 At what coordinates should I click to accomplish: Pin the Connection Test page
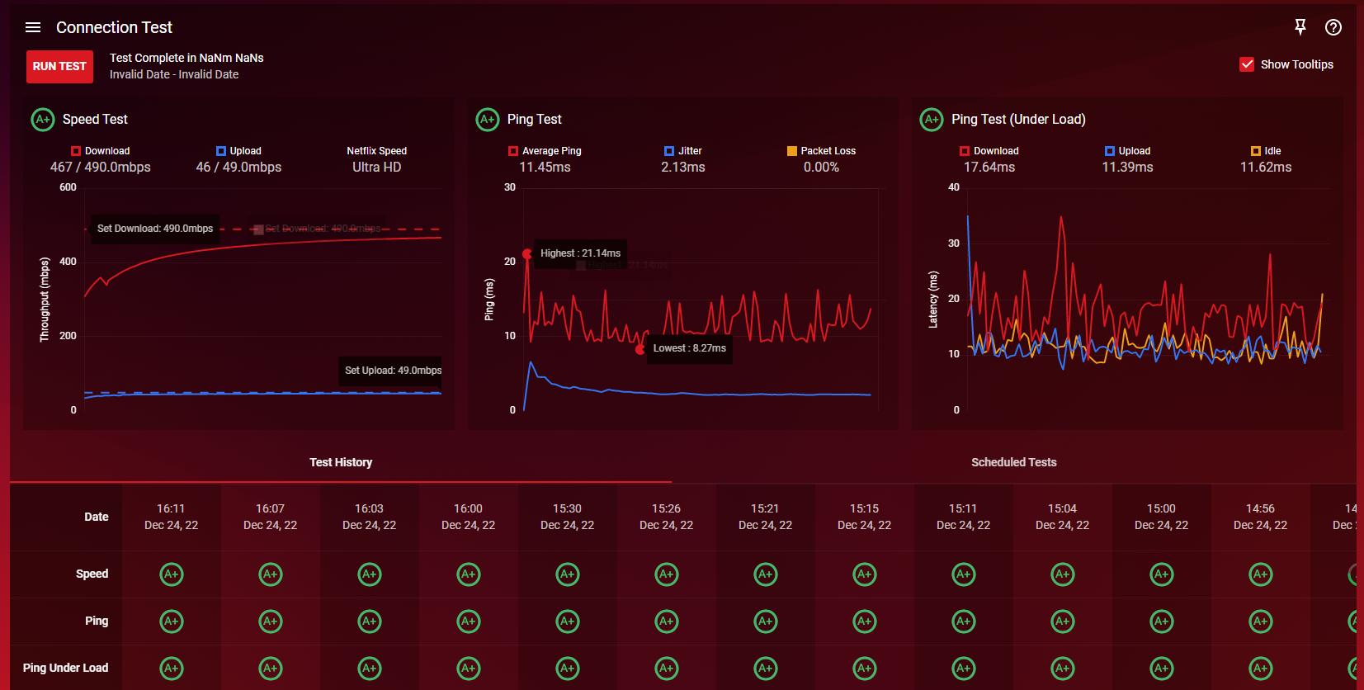point(1300,27)
